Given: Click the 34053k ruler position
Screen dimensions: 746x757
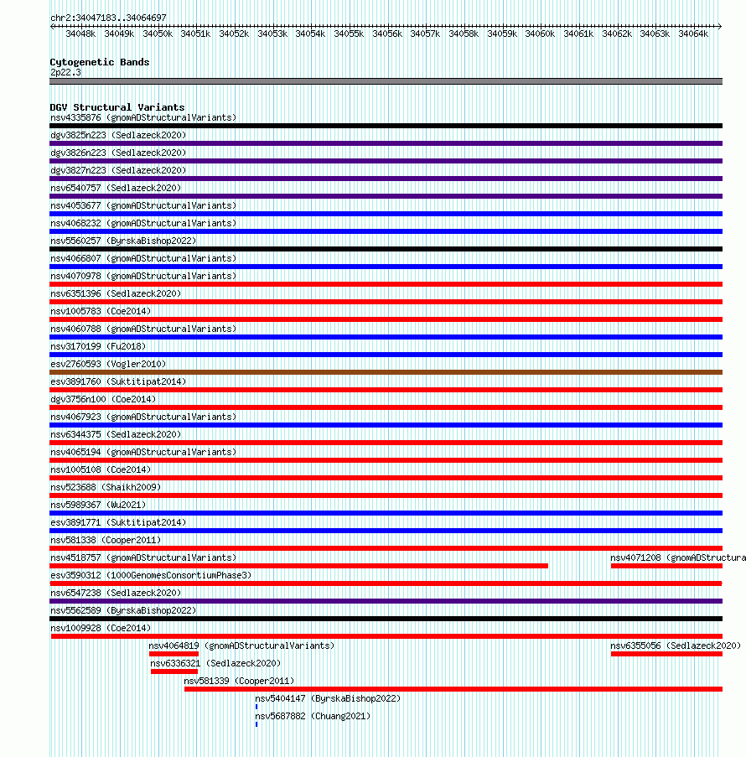Looking at the screenshot, I should point(272,34).
